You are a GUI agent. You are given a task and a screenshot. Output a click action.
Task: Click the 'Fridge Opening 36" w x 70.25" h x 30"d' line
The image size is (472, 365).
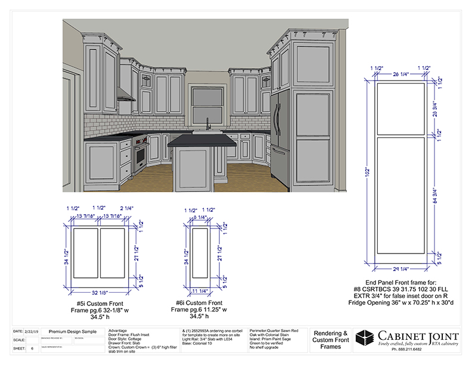[400, 302]
